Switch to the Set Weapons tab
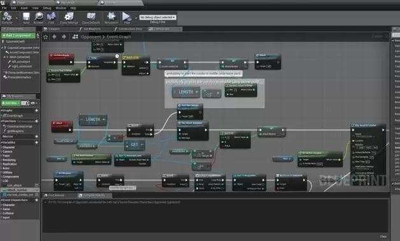This screenshot has height=241, width=400. coord(90,29)
